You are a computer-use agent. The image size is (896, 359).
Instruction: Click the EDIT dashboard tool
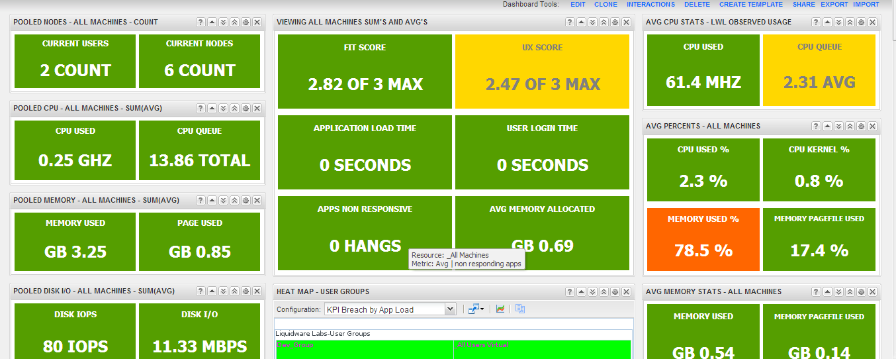[x=578, y=4]
